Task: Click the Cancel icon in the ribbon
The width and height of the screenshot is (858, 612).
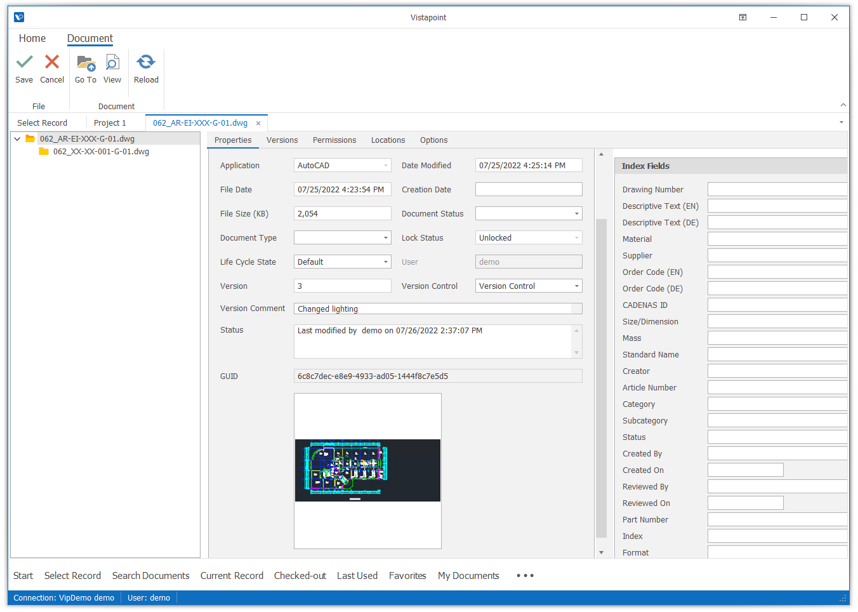Action: [x=51, y=63]
